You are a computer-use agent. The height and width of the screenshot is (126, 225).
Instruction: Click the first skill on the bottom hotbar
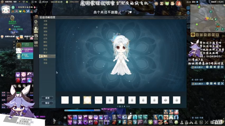[70, 117]
